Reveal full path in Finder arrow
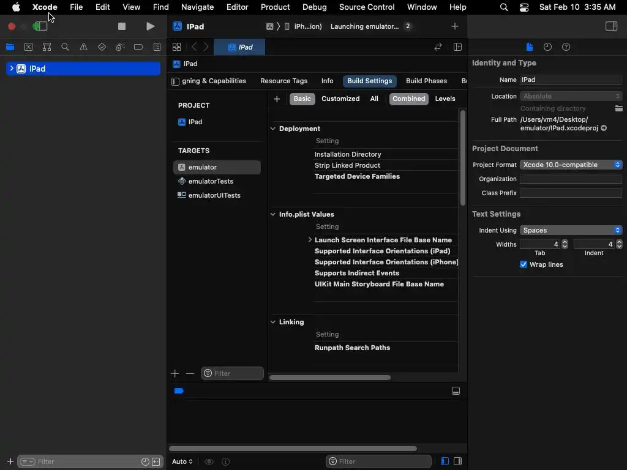 tap(604, 128)
